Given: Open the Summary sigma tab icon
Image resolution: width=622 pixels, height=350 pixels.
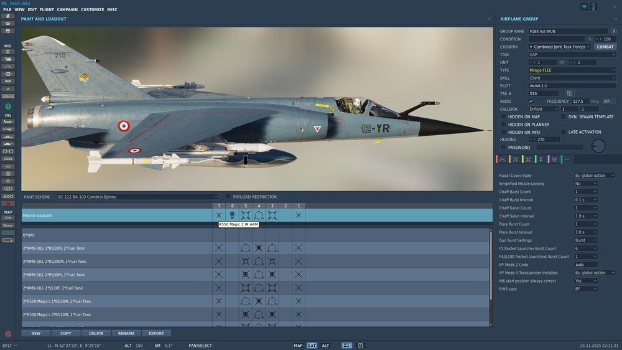Looking at the screenshot, I should coord(541,159).
